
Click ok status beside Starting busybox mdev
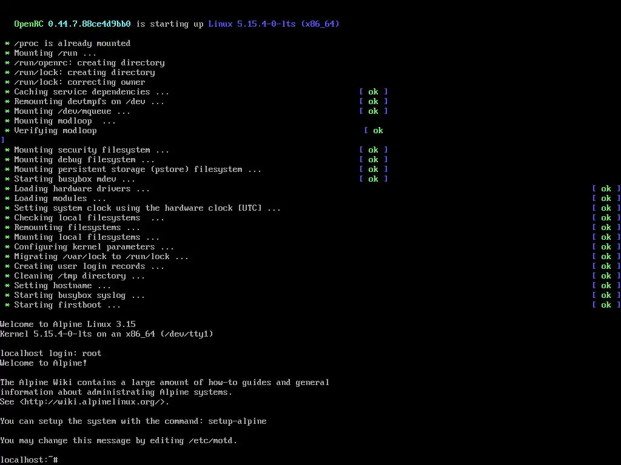click(373, 179)
